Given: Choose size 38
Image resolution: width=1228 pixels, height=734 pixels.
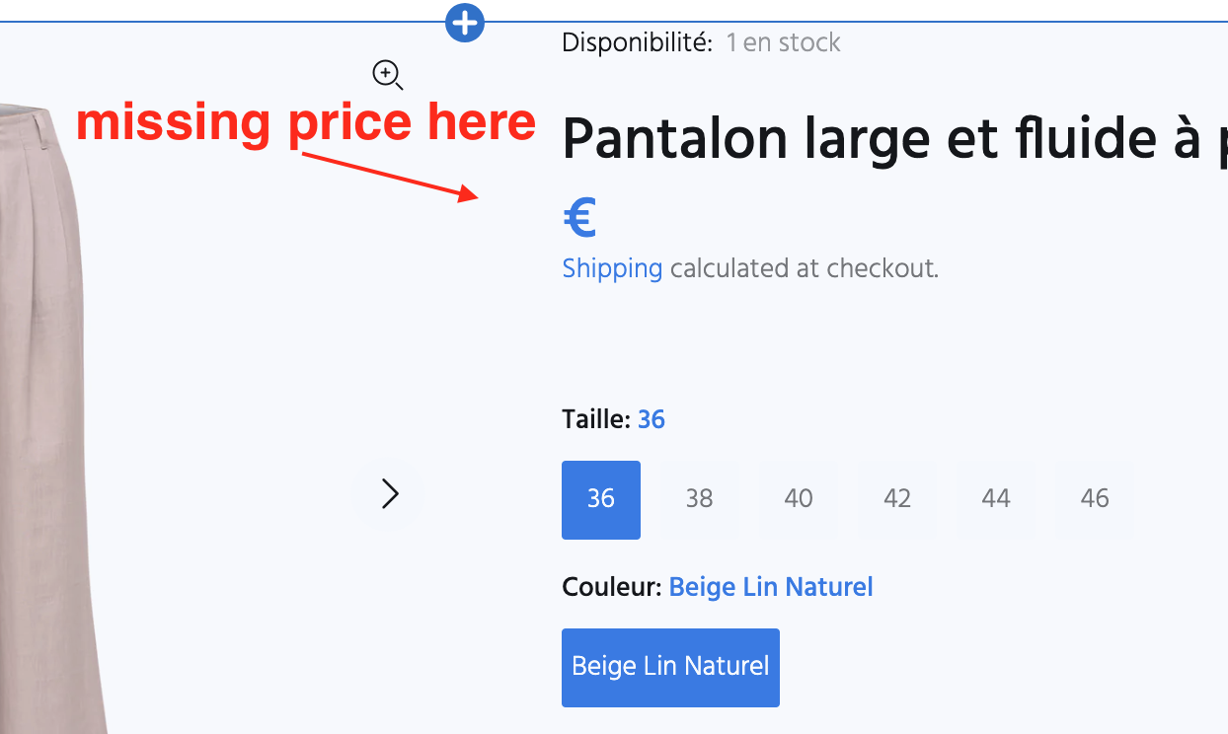Looking at the screenshot, I should (x=699, y=499).
